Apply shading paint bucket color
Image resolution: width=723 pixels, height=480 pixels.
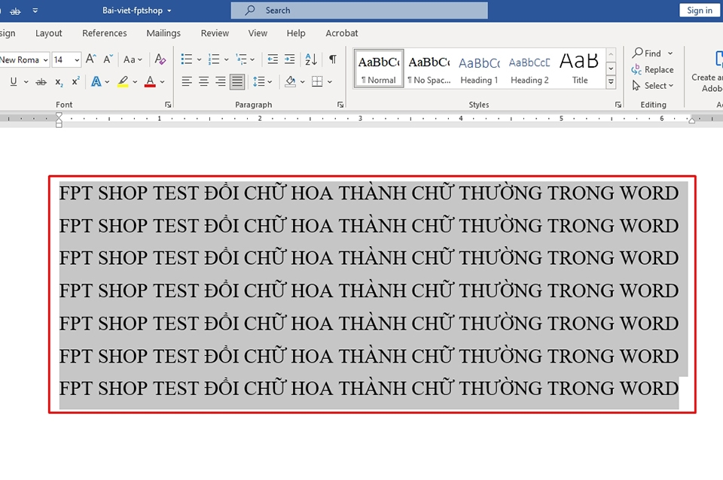tap(291, 81)
